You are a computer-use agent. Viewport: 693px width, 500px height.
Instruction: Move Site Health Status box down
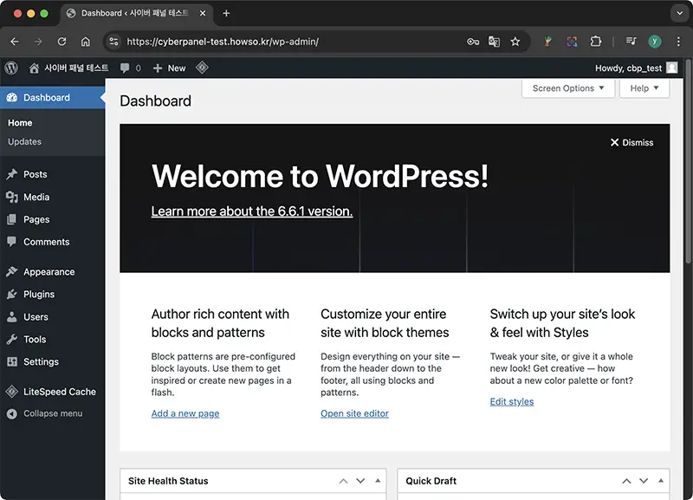click(x=360, y=481)
